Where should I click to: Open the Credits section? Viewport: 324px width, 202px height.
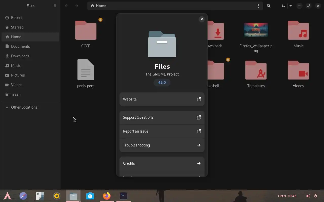point(162,163)
